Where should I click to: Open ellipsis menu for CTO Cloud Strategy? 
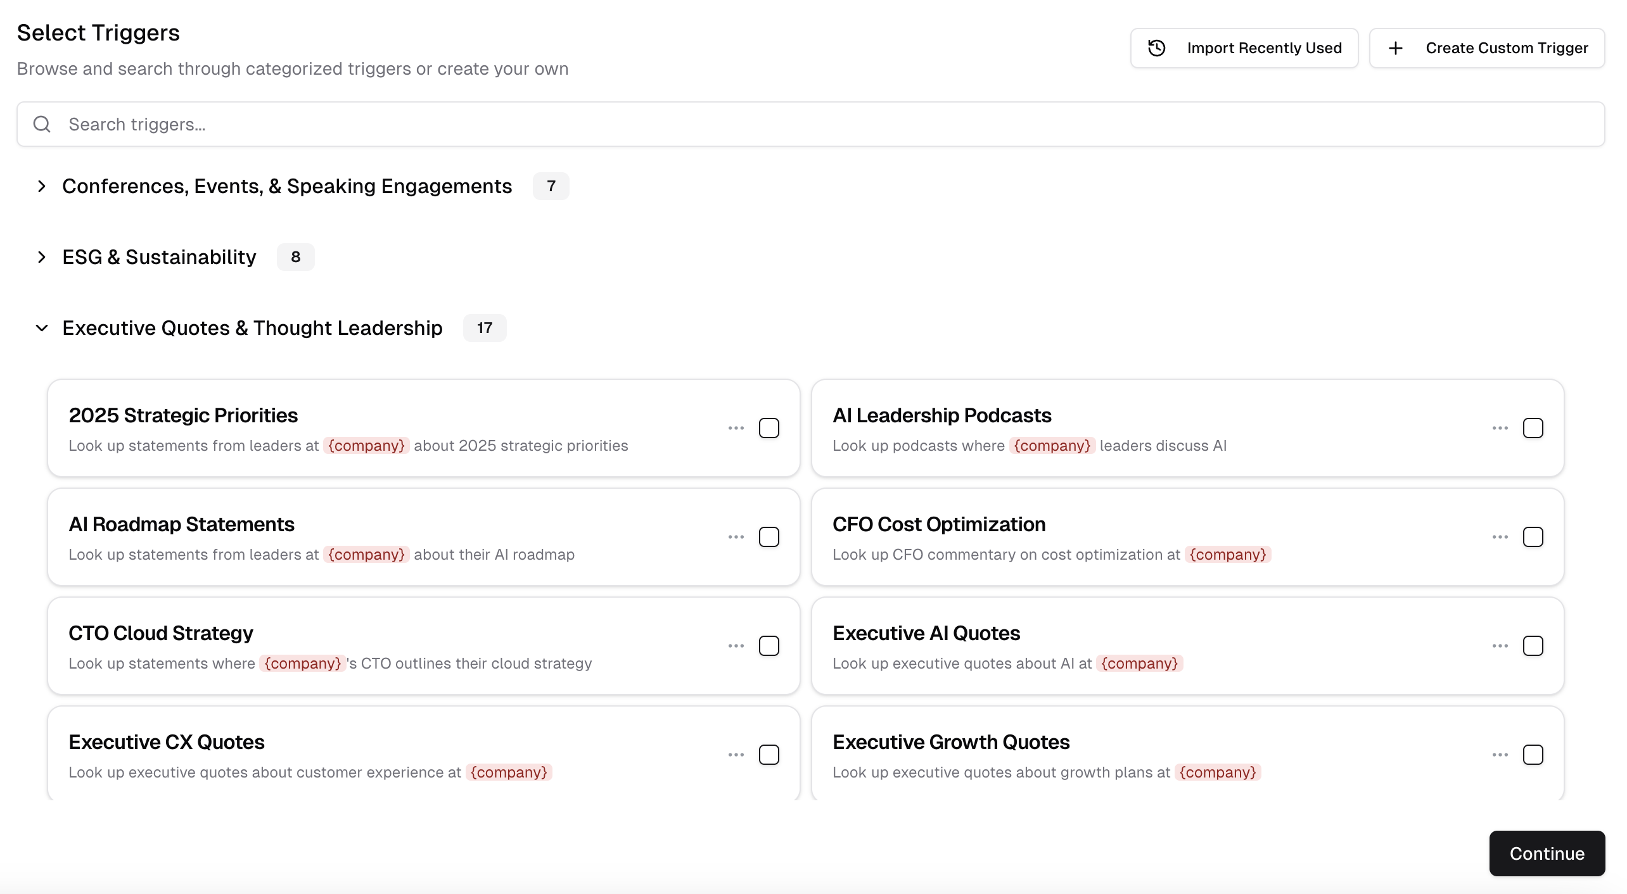(x=736, y=646)
